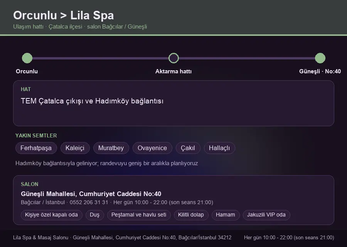Click the Güneşli · No:40 label
347x247 pixels.
click(x=320, y=71)
